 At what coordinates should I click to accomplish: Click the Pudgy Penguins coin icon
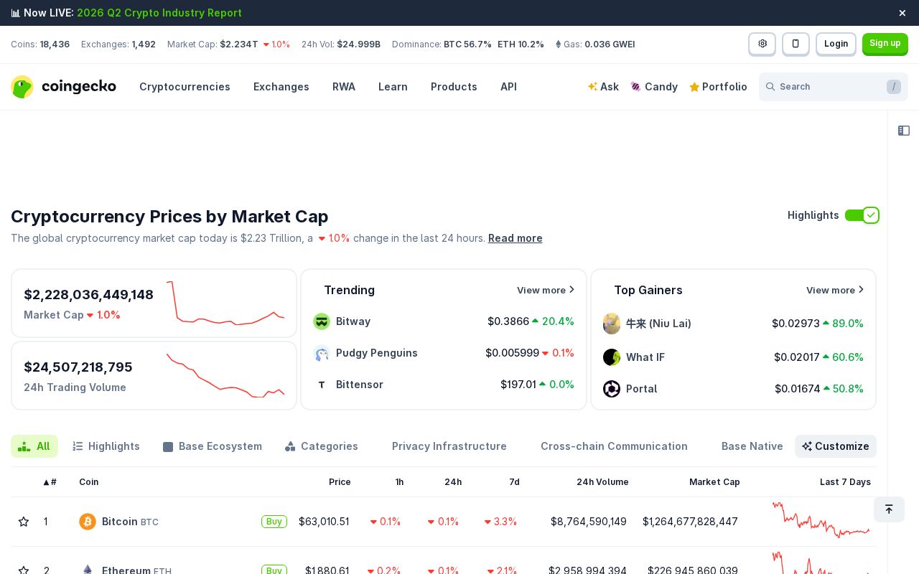tap(322, 353)
